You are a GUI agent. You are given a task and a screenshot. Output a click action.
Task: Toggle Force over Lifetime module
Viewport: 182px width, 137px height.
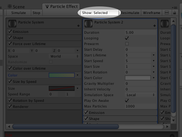tap(10, 44)
